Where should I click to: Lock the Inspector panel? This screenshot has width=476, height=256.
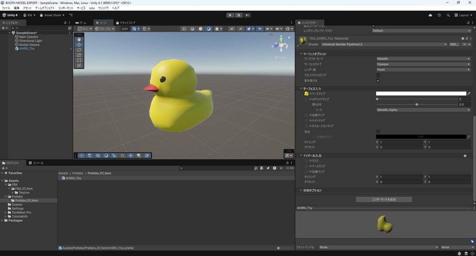tap(468, 23)
